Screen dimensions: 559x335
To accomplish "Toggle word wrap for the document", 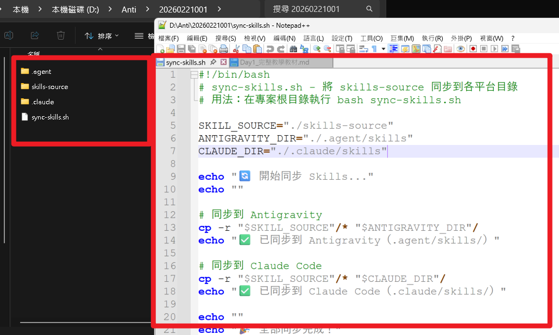I will point(363,48).
